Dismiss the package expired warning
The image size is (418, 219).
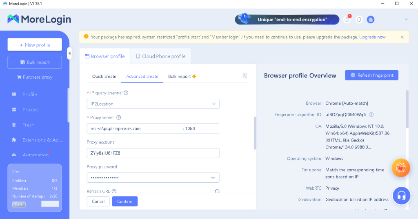(402, 37)
